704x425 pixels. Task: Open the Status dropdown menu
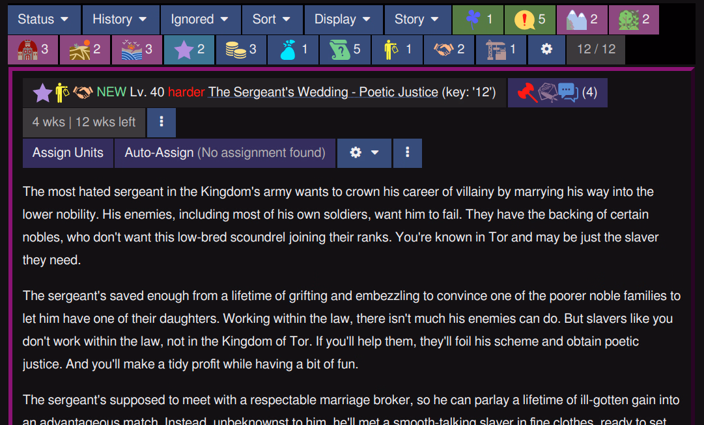pos(44,20)
